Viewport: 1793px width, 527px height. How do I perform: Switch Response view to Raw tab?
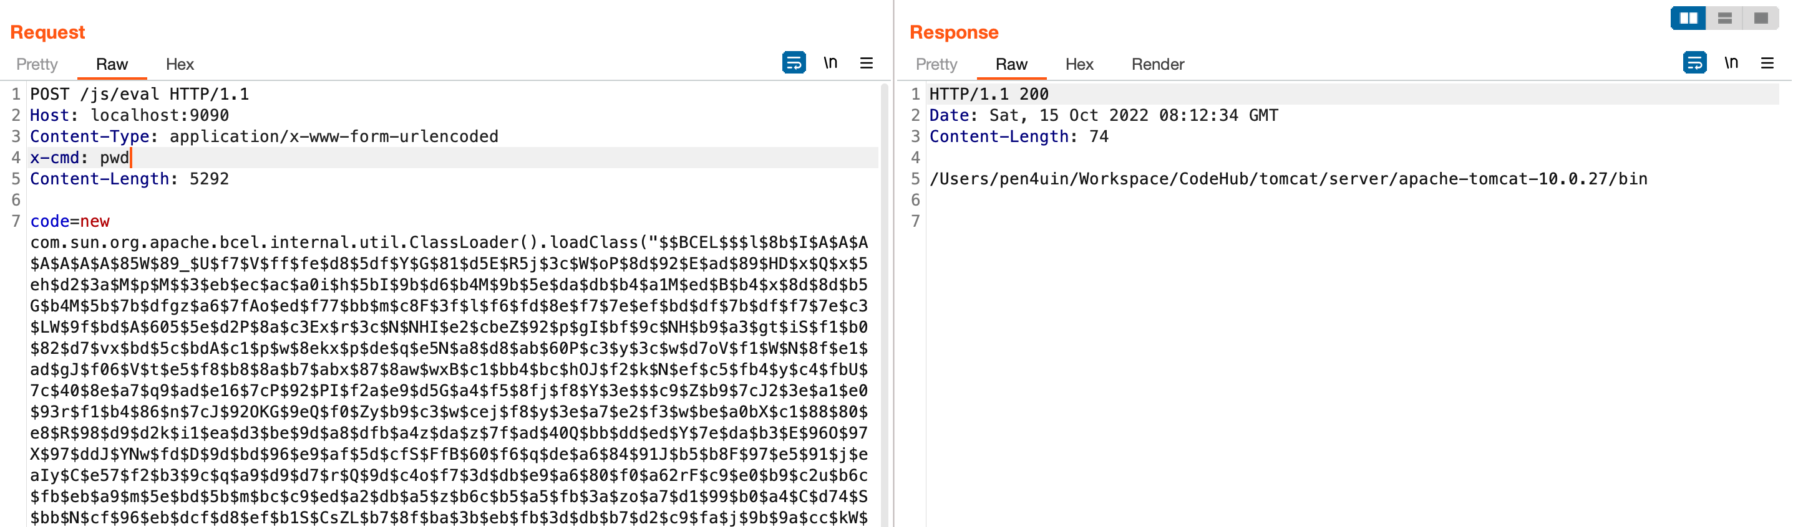(1011, 65)
